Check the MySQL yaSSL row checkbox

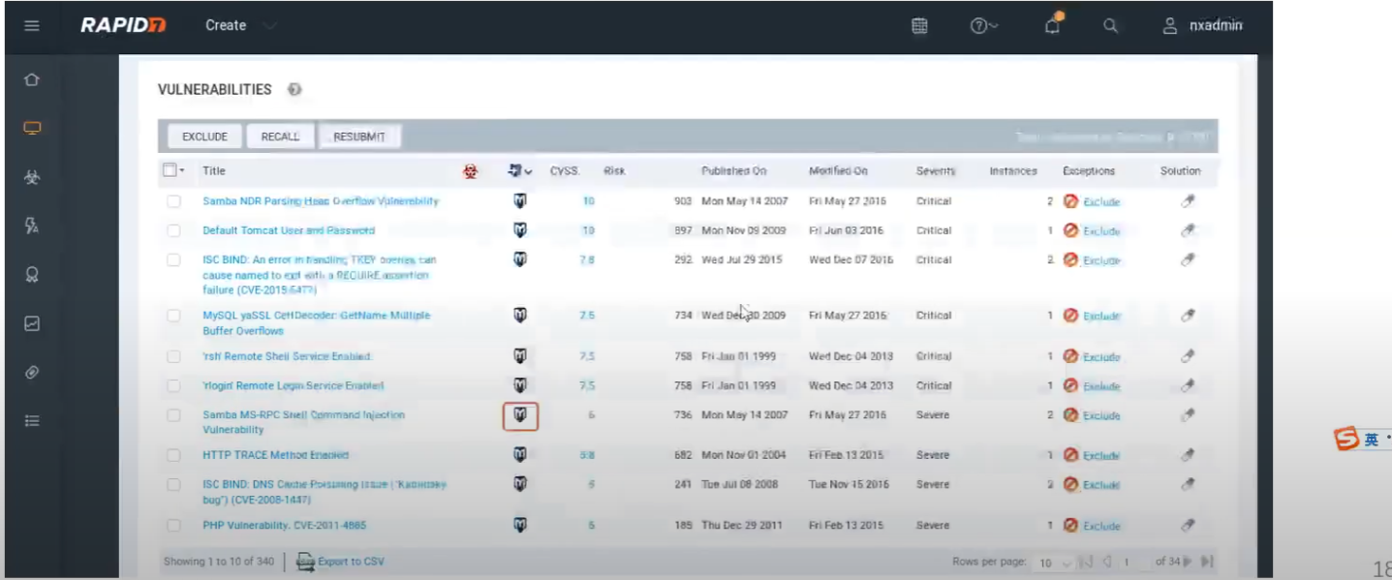(x=173, y=316)
